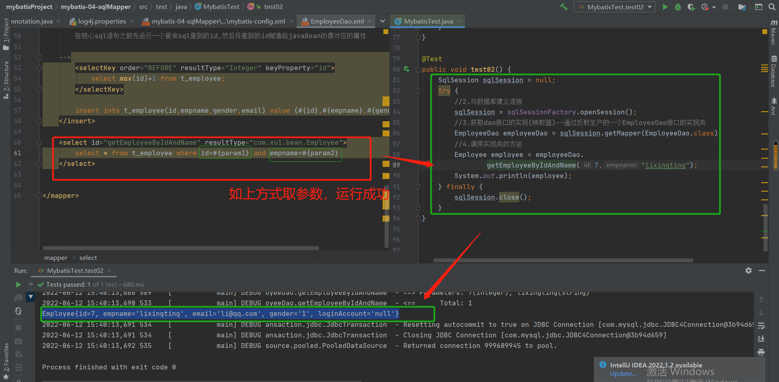Expand the profiler options arrow
This screenshot has width=779, height=382.
point(714,7)
